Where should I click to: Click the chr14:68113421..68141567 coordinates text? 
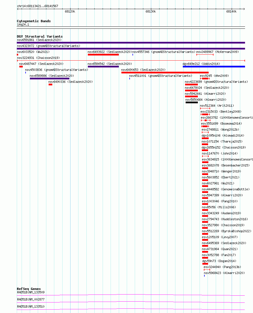[x=38, y=6]
